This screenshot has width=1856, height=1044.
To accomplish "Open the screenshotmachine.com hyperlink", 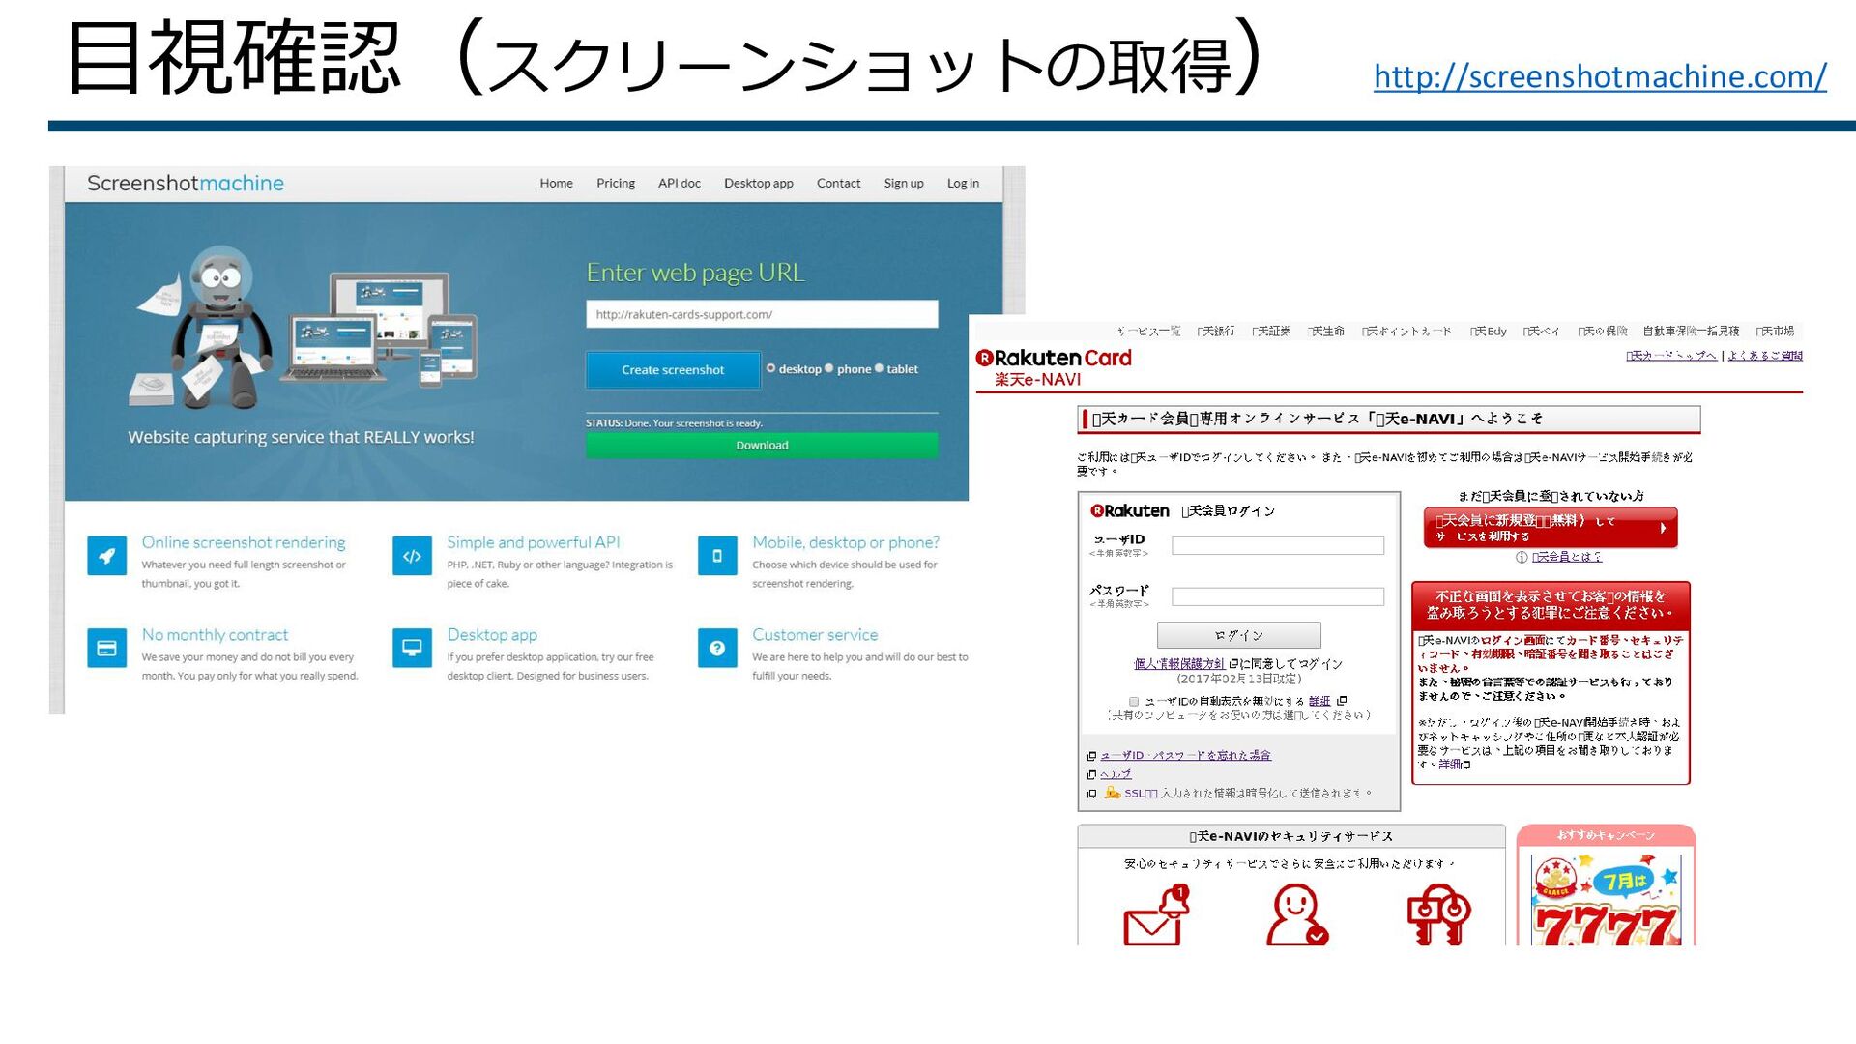I will (1600, 75).
